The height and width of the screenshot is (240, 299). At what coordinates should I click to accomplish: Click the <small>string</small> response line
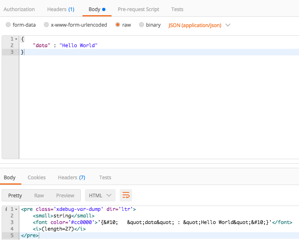click(64, 216)
